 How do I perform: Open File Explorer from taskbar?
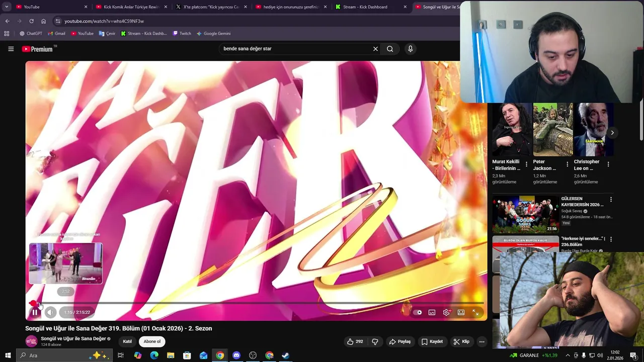(171, 355)
